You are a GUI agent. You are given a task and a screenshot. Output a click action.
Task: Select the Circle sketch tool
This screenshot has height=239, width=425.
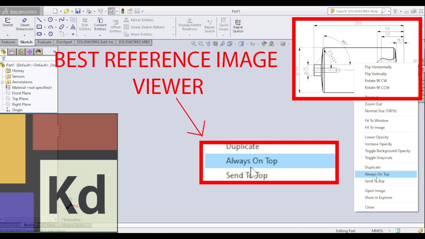point(50,20)
